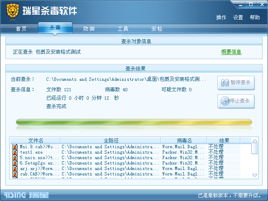Select arj.arj>>Worm... file name
The image size is (268, 201).
coord(39,169)
